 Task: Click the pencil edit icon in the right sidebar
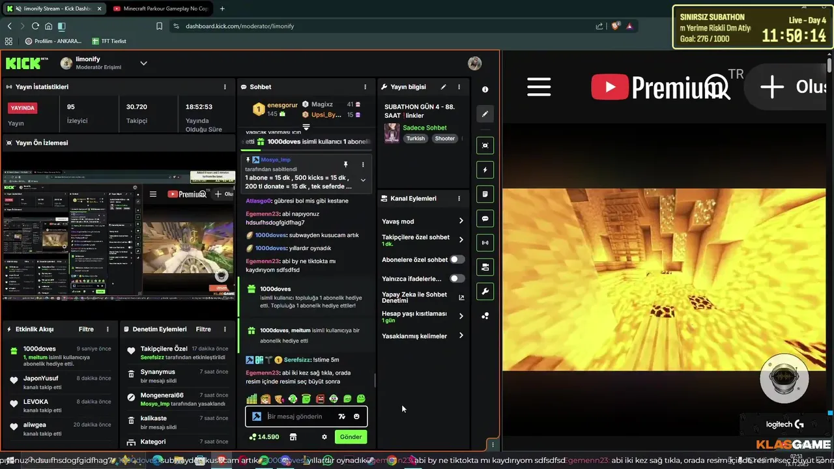[485, 114]
